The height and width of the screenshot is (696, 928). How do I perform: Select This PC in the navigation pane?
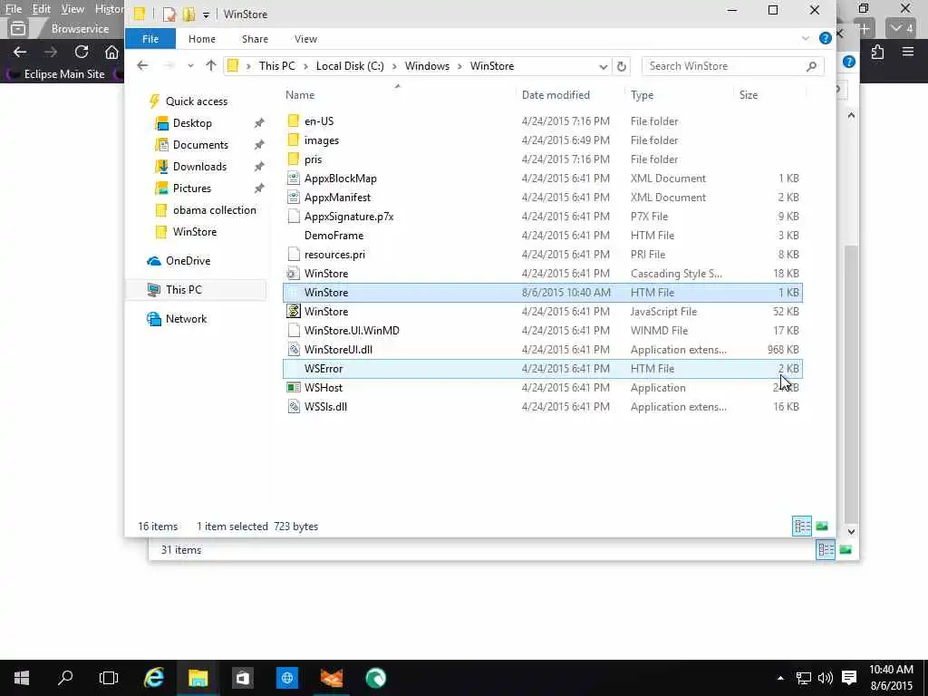tap(183, 290)
